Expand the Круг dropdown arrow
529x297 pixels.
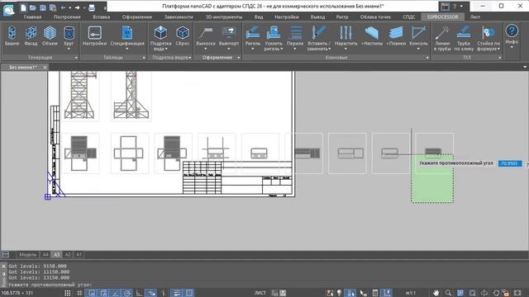point(69,49)
